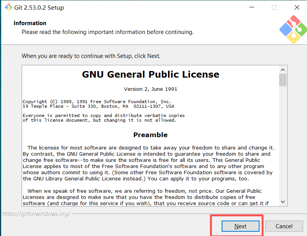Close the Git Setup window
Image resolution: width=307 pixels, height=236 pixels.
[x=297, y=7]
